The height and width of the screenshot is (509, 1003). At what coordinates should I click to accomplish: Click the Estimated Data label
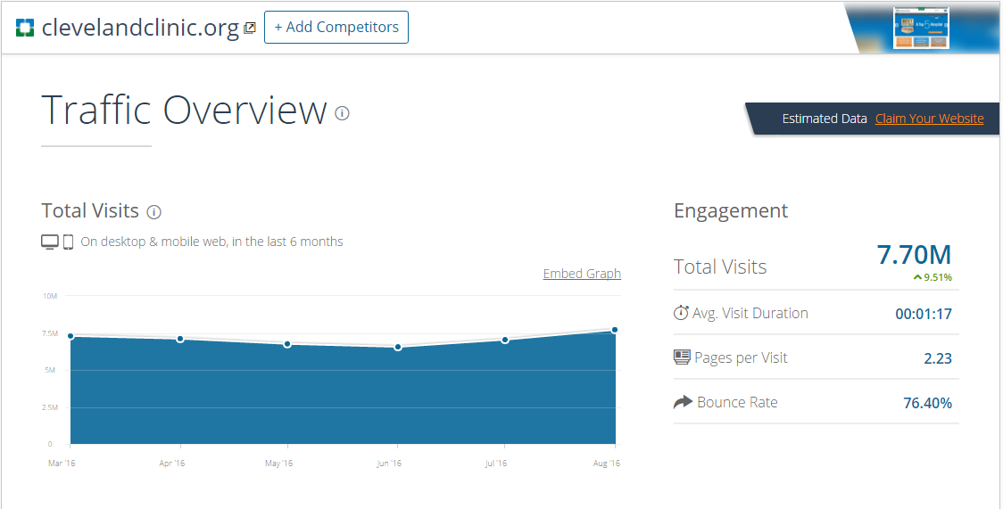[825, 119]
